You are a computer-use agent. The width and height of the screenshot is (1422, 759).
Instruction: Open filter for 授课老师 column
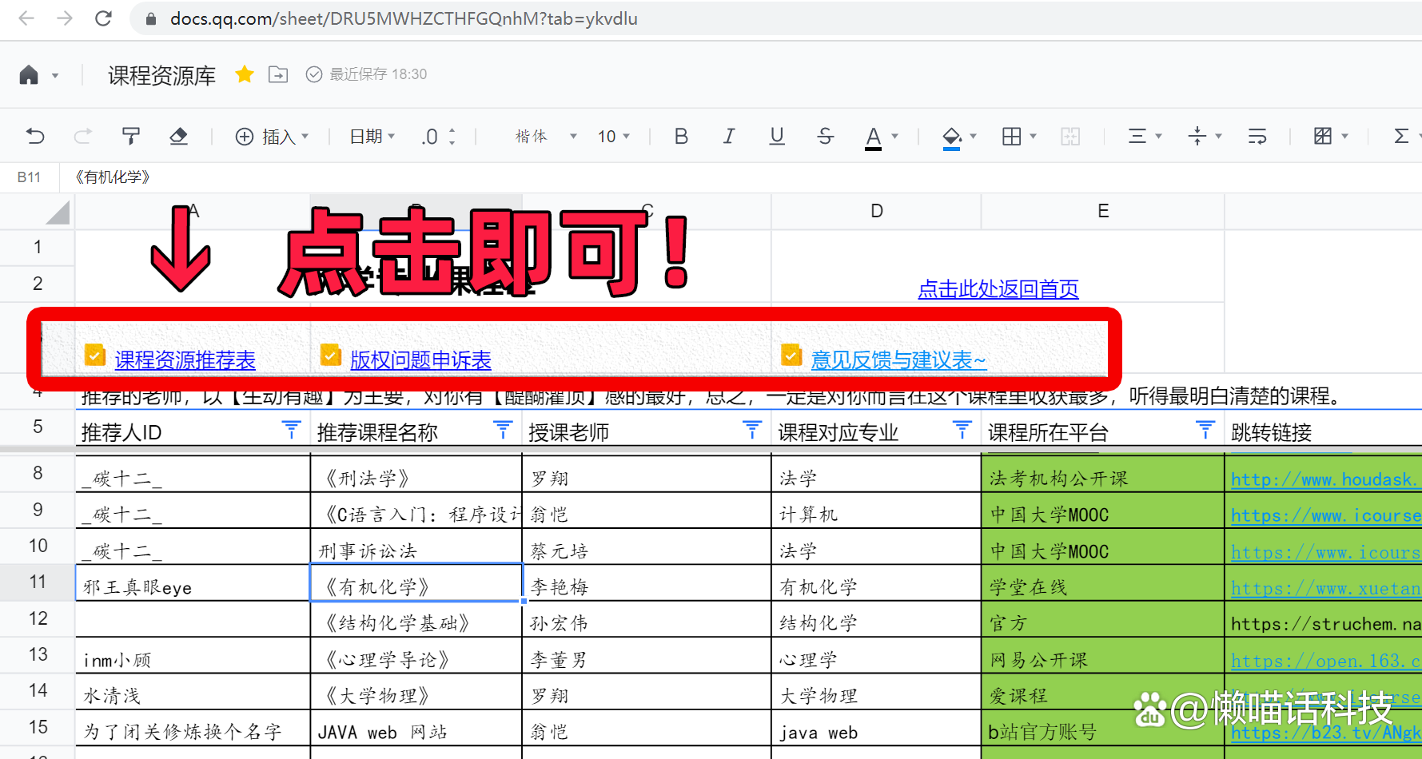(x=752, y=431)
